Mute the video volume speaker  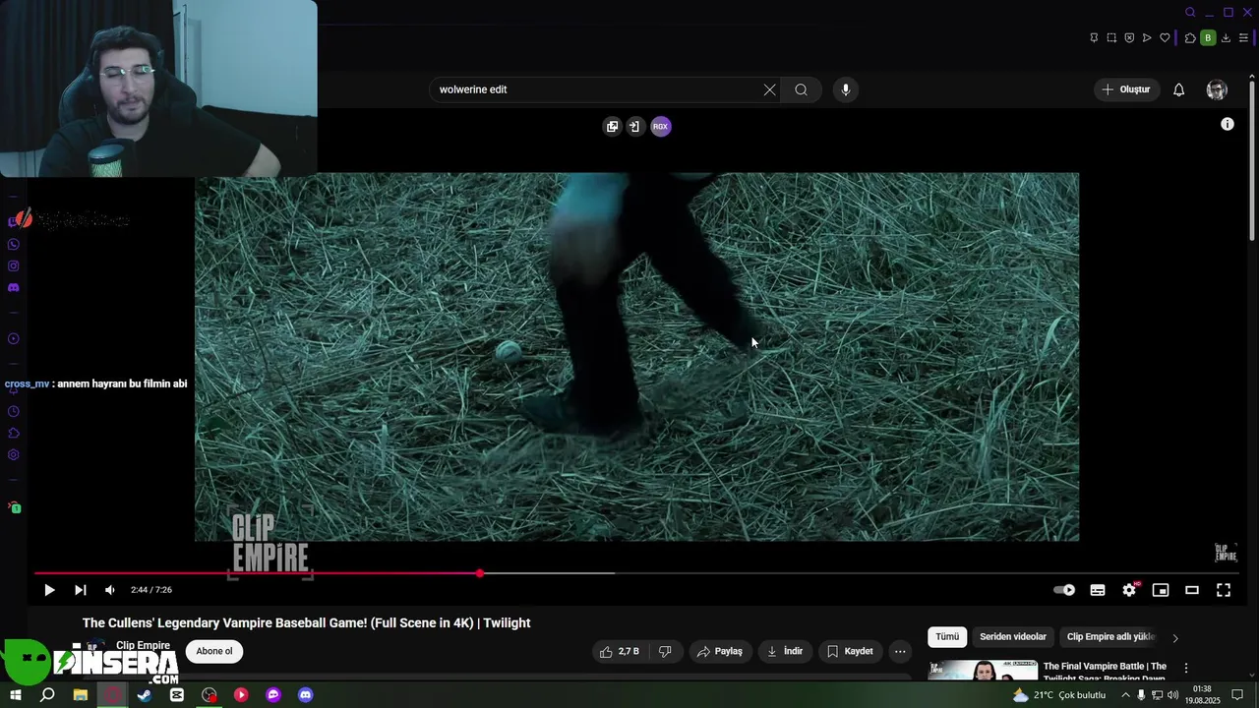tap(110, 590)
